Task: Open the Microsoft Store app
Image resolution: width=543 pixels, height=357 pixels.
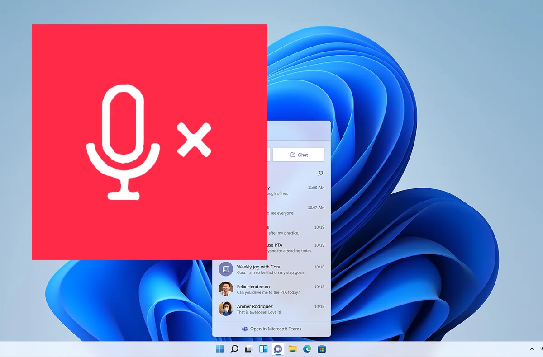Action: pos(321,349)
